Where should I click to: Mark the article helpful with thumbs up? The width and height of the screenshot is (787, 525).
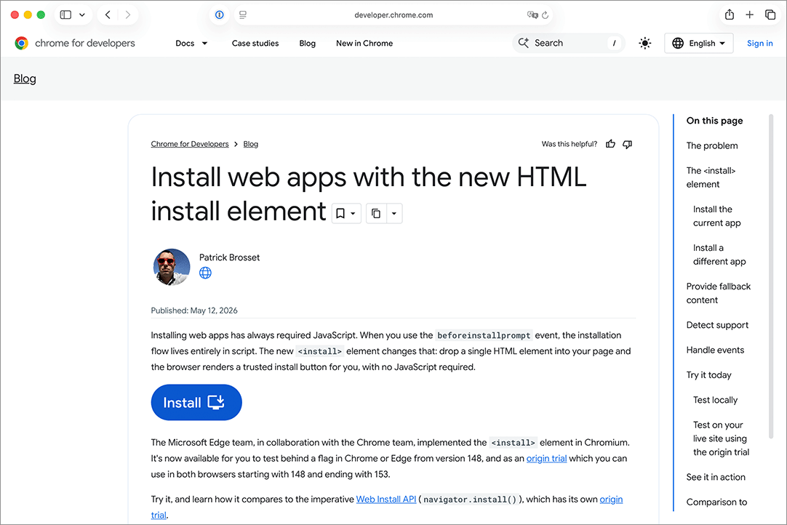[610, 144]
